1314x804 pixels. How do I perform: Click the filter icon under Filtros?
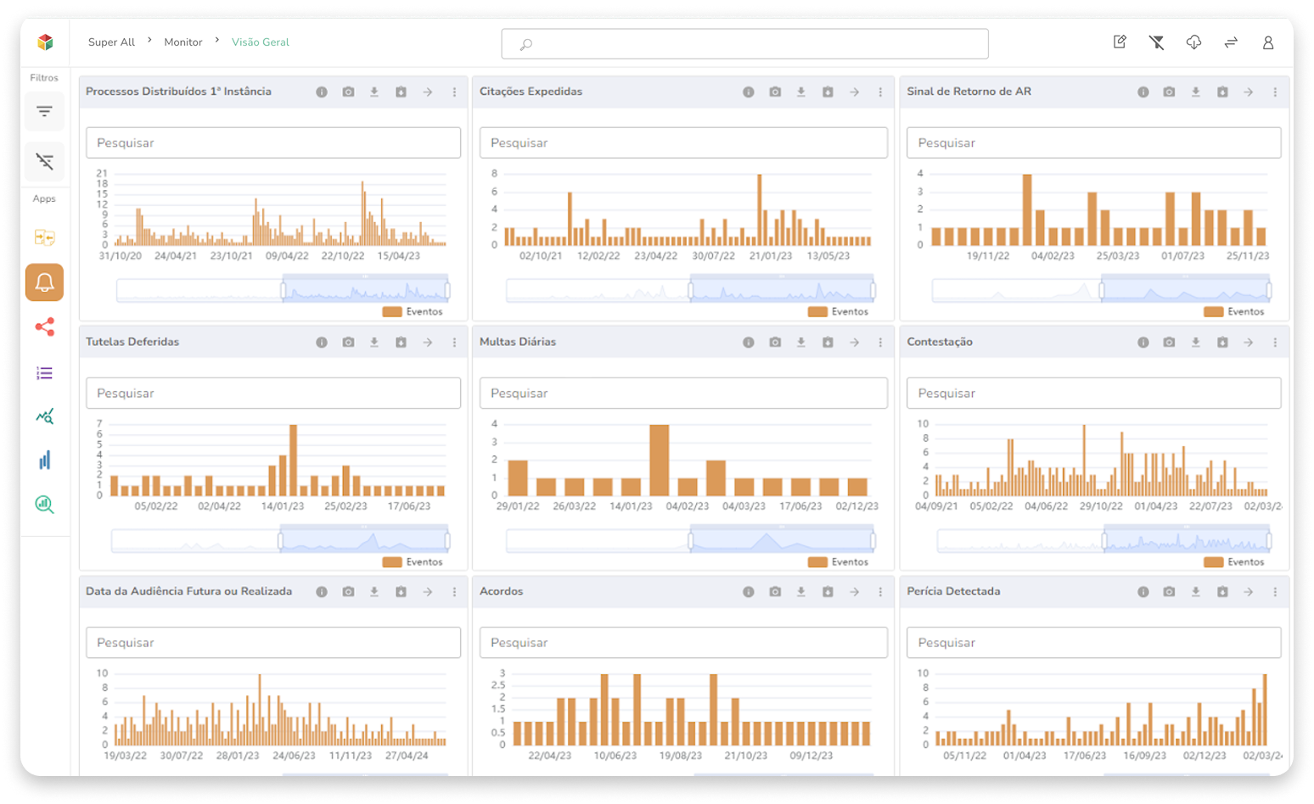(44, 111)
